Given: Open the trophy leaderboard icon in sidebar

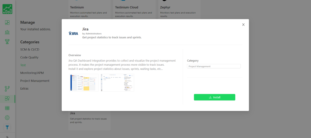Looking at the screenshot, I should click(7, 42).
